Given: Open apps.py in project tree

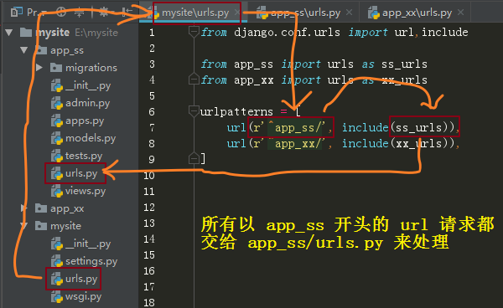Looking at the screenshot, I should (85, 121).
